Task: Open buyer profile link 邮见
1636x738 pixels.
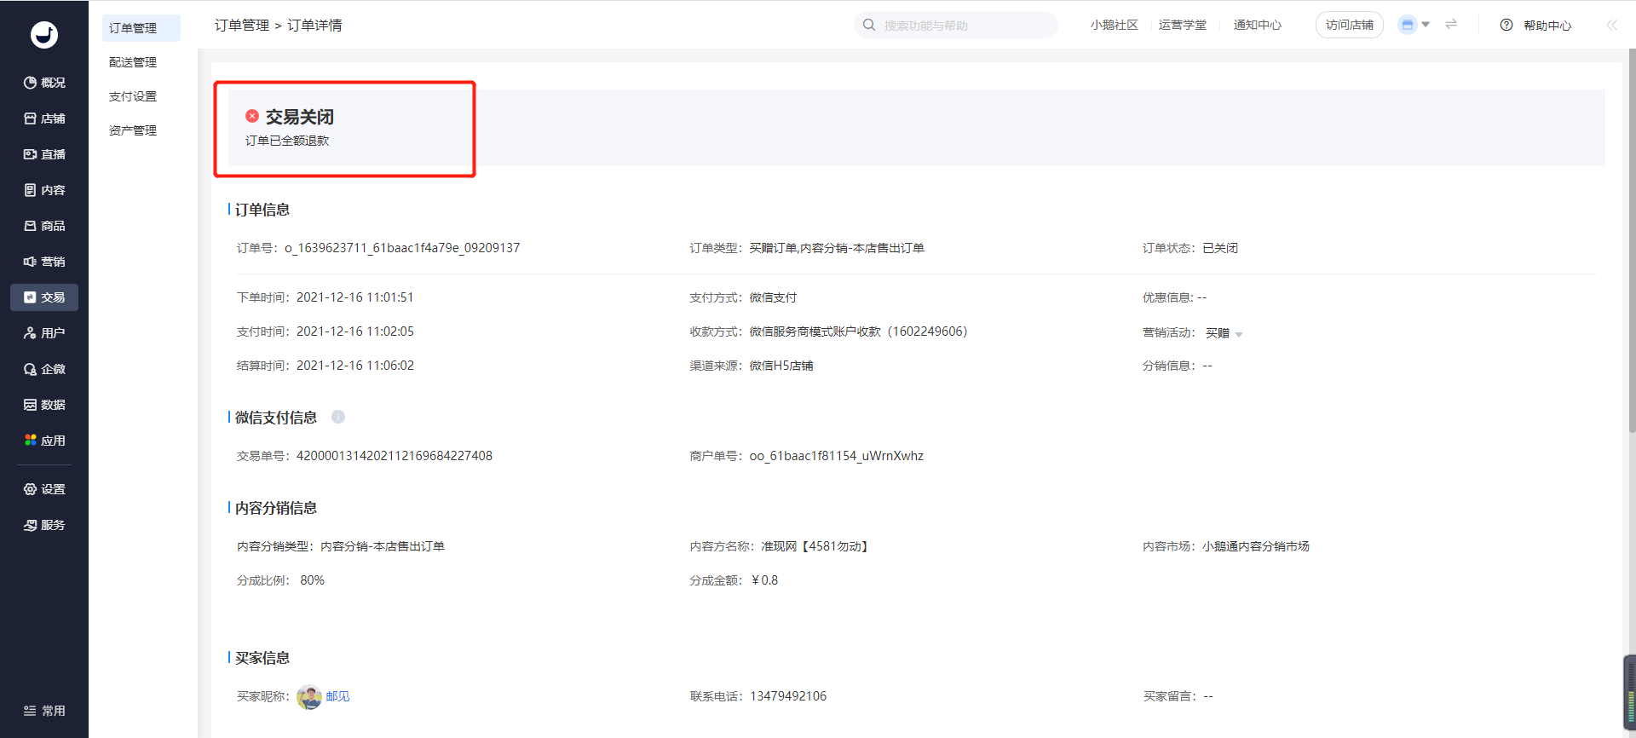Action: click(x=337, y=696)
